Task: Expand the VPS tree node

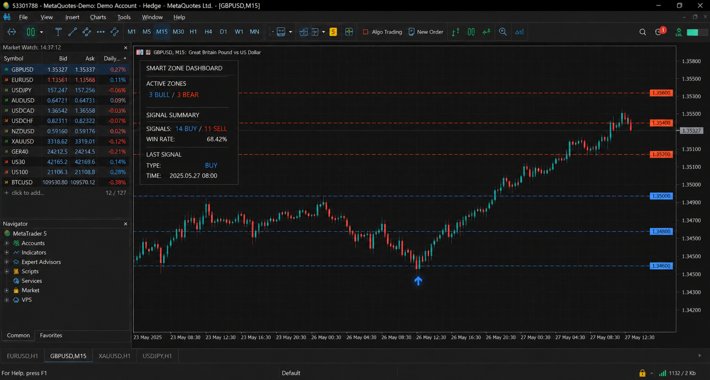Action: pyautogui.click(x=7, y=300)
